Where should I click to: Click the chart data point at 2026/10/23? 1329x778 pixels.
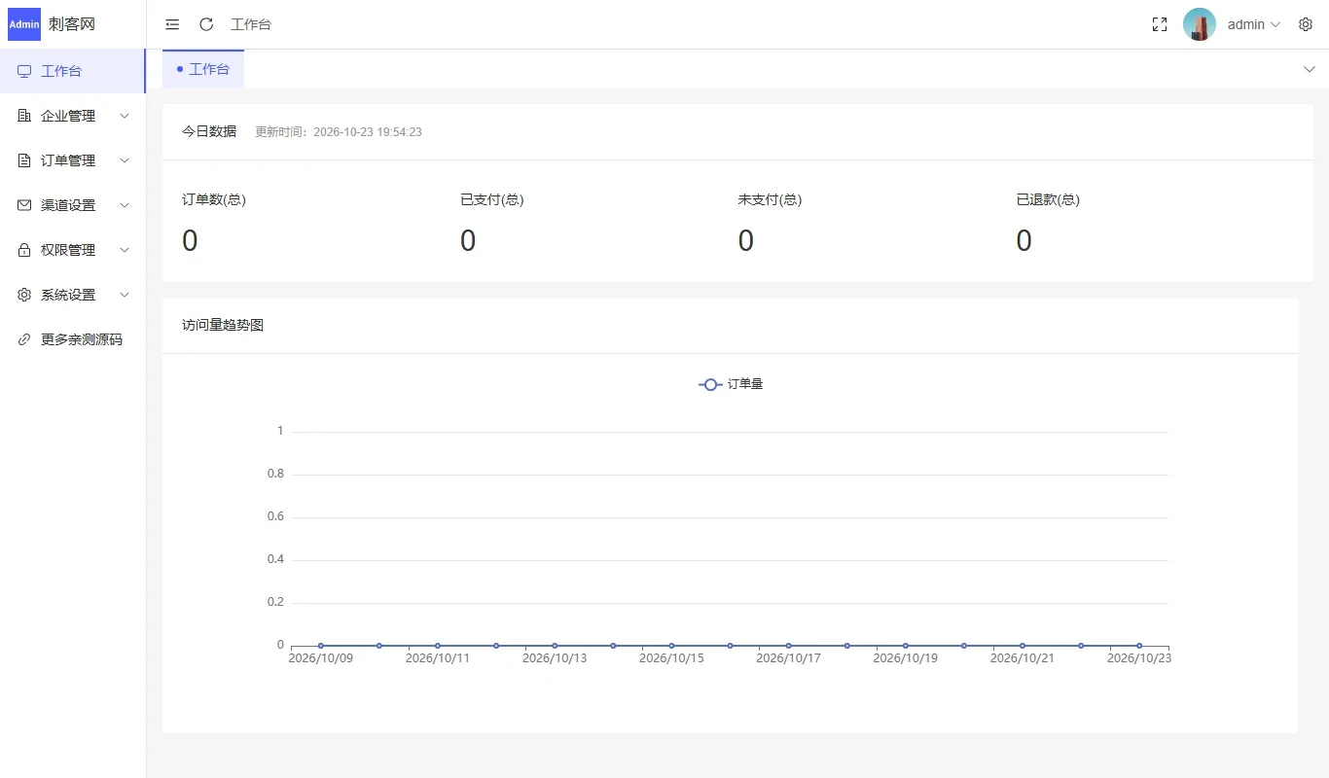coord(1139,646)
